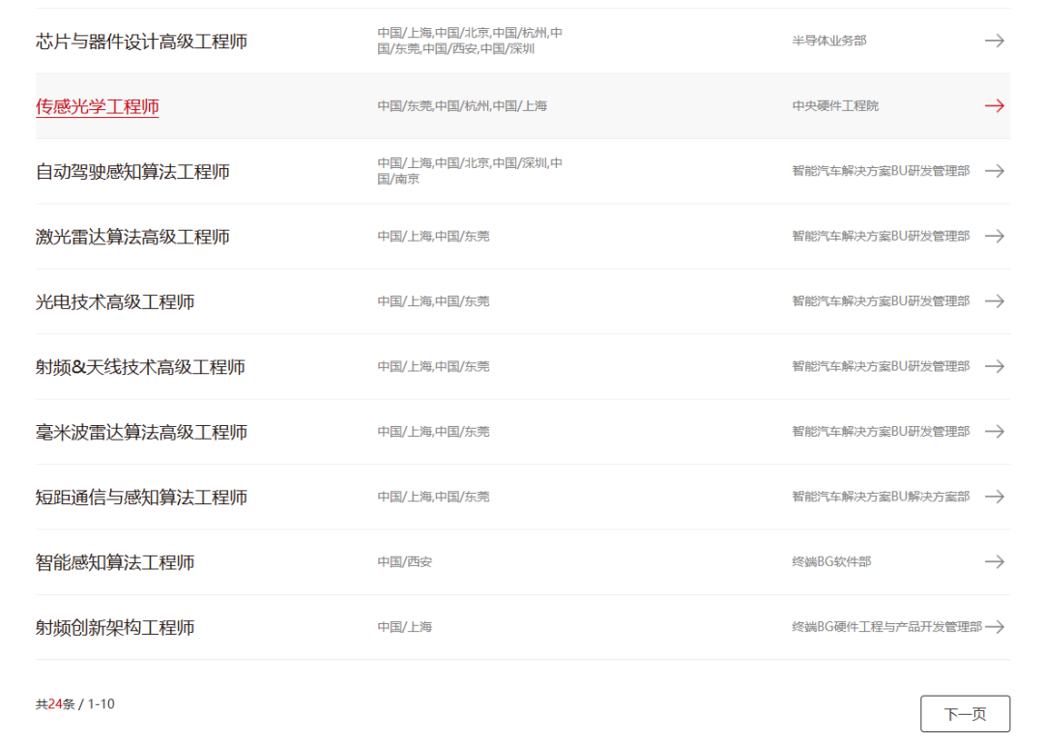Open the 智能感知算法工程师 job listing

pyautogui.click(x=114, y=563)
